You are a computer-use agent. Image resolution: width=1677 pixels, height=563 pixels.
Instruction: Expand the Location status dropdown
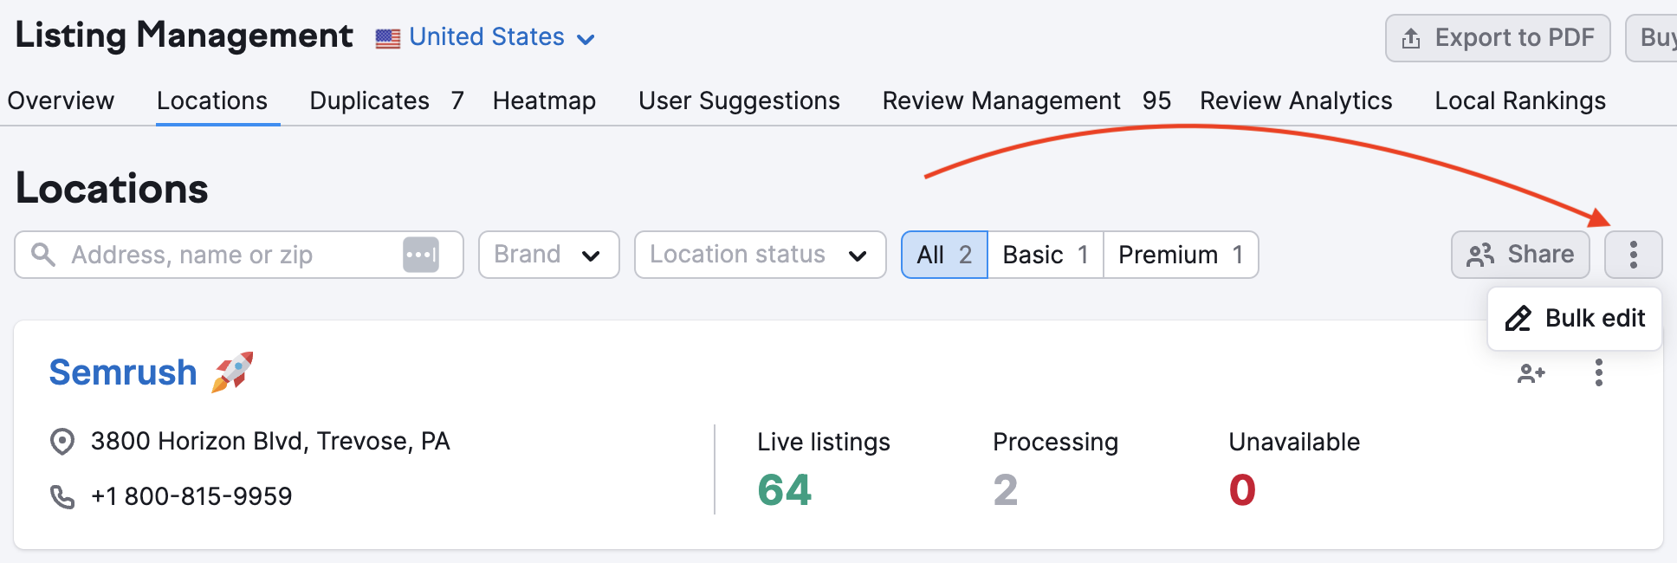click(761, 255)
